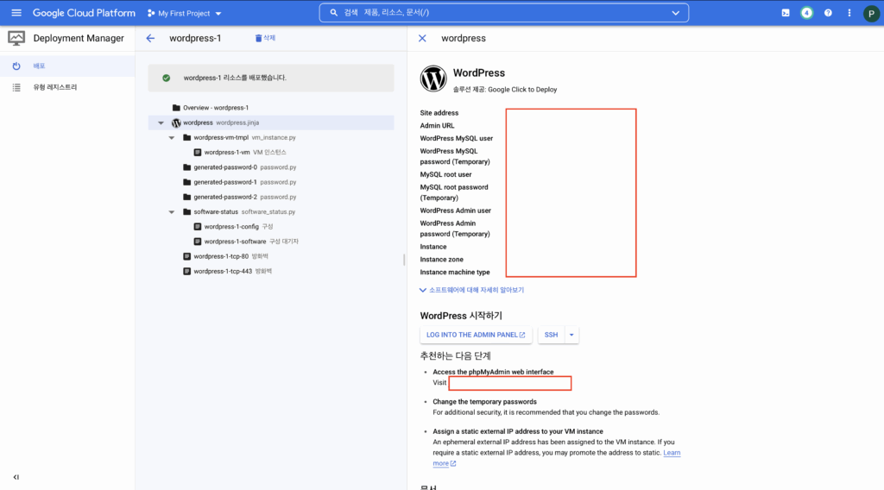Select Overview - wordpress-1 tree item
884x490 pixels.
pyautogui.click(x=271, y=108)
